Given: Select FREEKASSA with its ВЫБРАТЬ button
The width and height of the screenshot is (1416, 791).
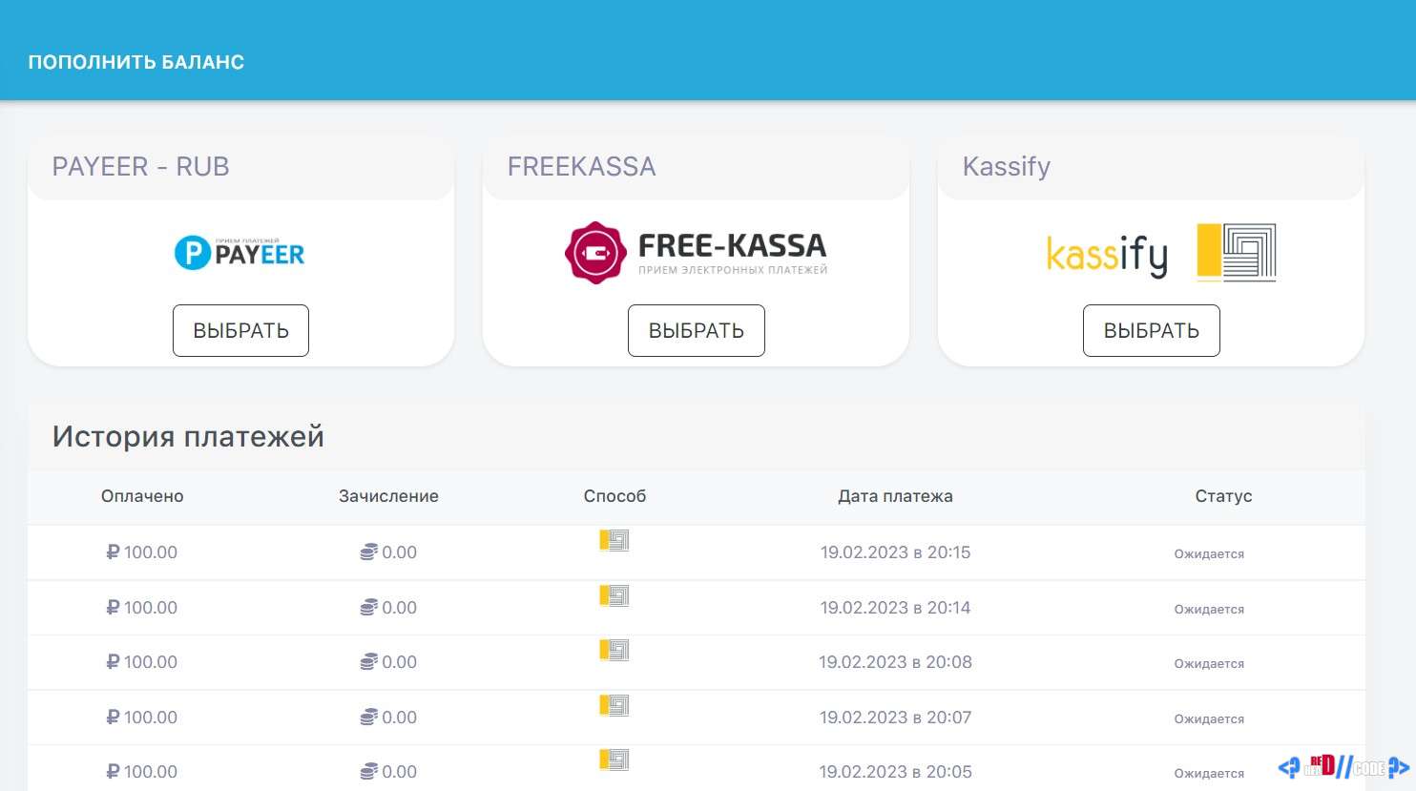Looking at the screenshot, I should pos(697,330).
